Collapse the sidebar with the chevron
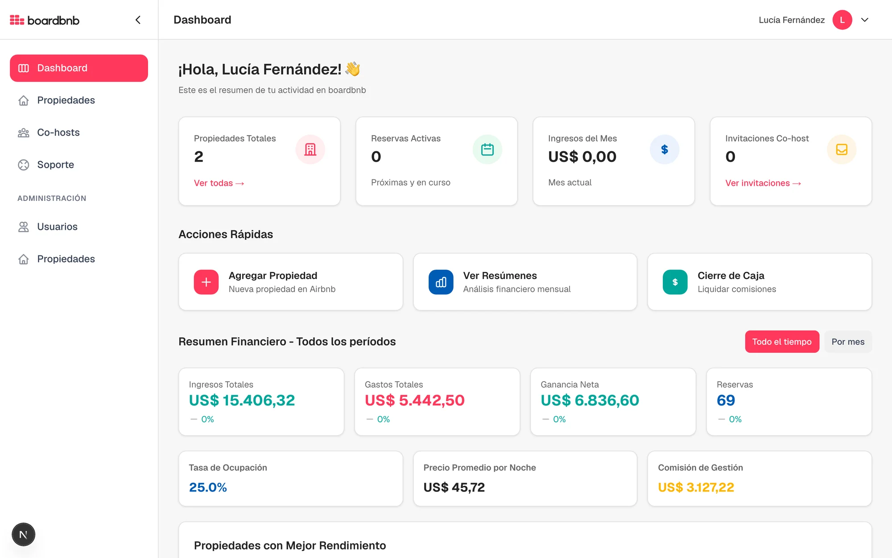This screenshot has height=558, width=892. click(138, 20)
